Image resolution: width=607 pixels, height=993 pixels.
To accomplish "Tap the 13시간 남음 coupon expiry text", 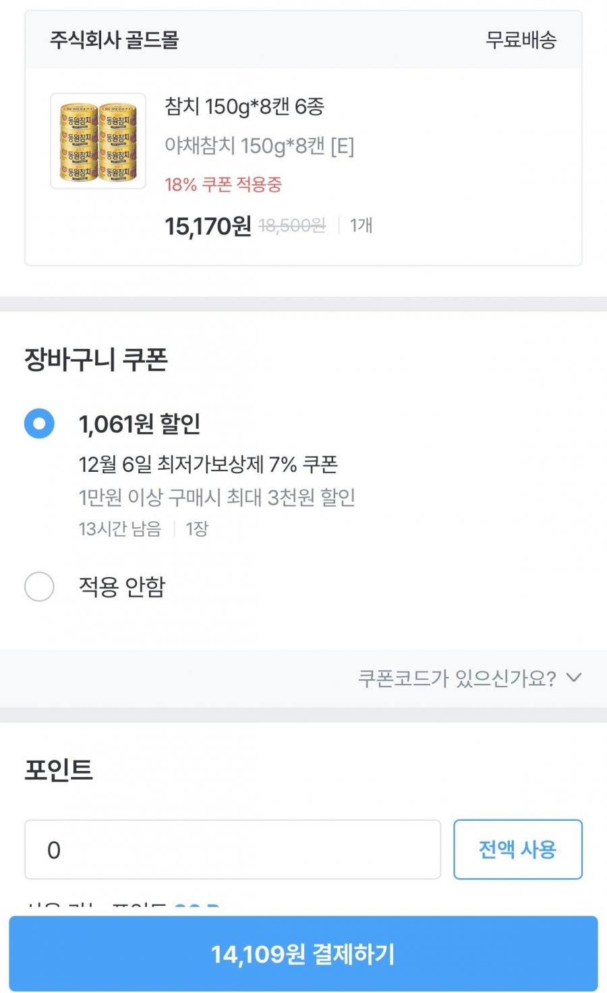I will (120, 529).
